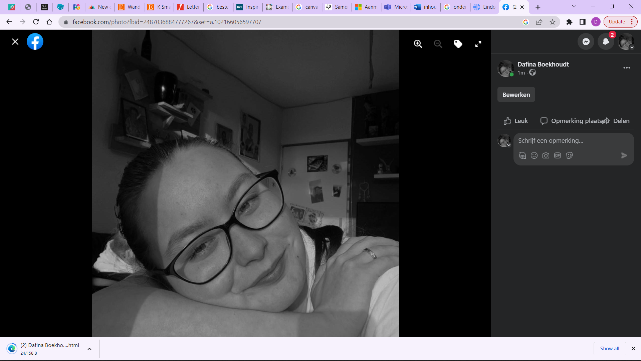The width and height of the screenshot is (641, 361).
Task: Switch to the 'Exam' tab
Action: point(278,7)
